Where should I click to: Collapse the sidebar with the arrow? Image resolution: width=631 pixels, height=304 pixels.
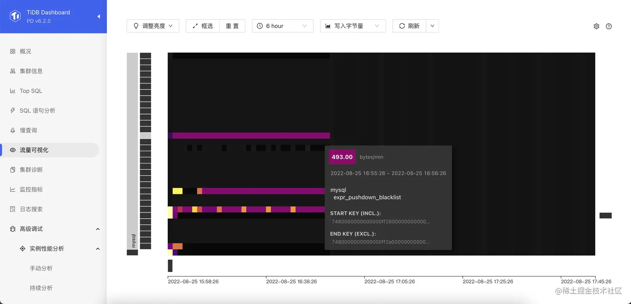(x=99, y=17)
